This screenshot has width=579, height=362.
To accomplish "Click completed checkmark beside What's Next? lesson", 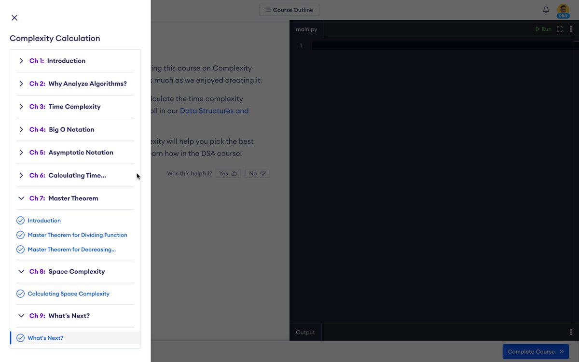I will click(20, 338).
